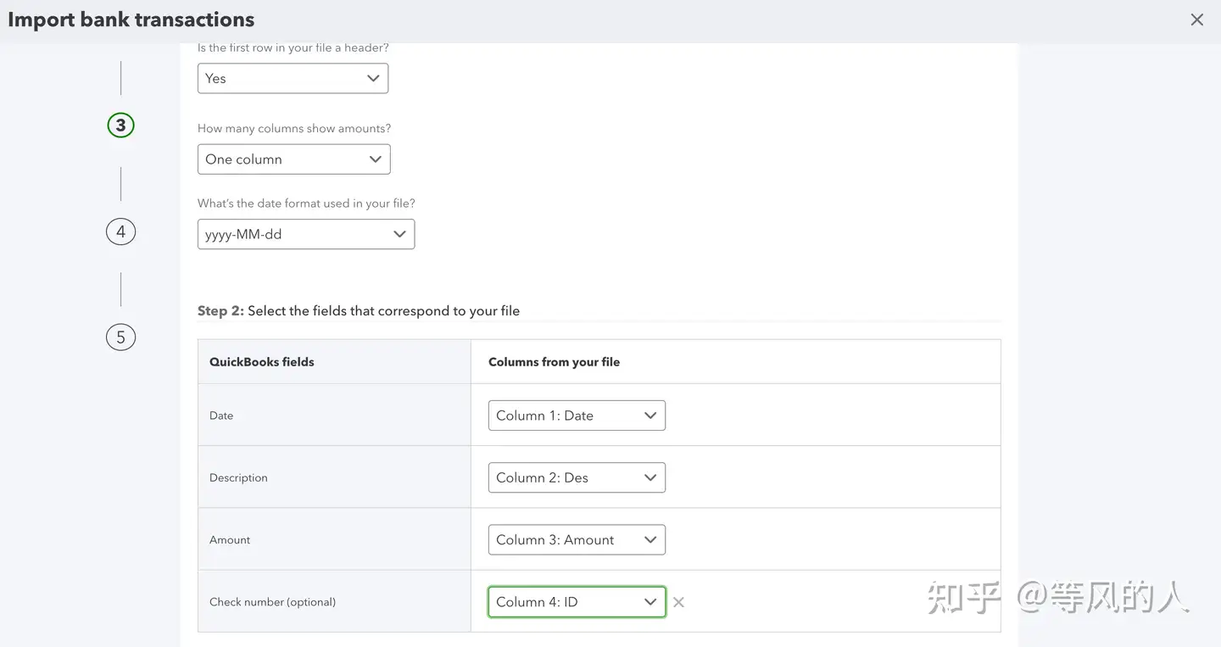
Task: Expand the One column amounts dropdown
Action: pos(293,159)
